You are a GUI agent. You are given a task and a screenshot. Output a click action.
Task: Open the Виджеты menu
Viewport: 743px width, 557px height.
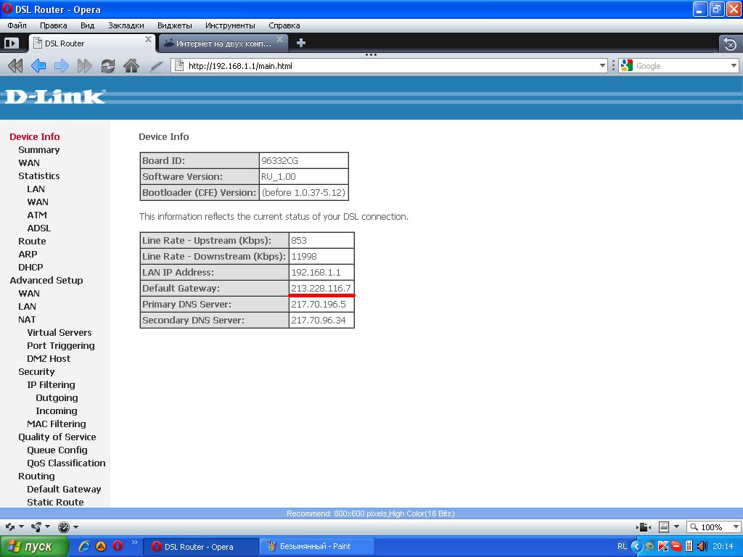point(174,25)
